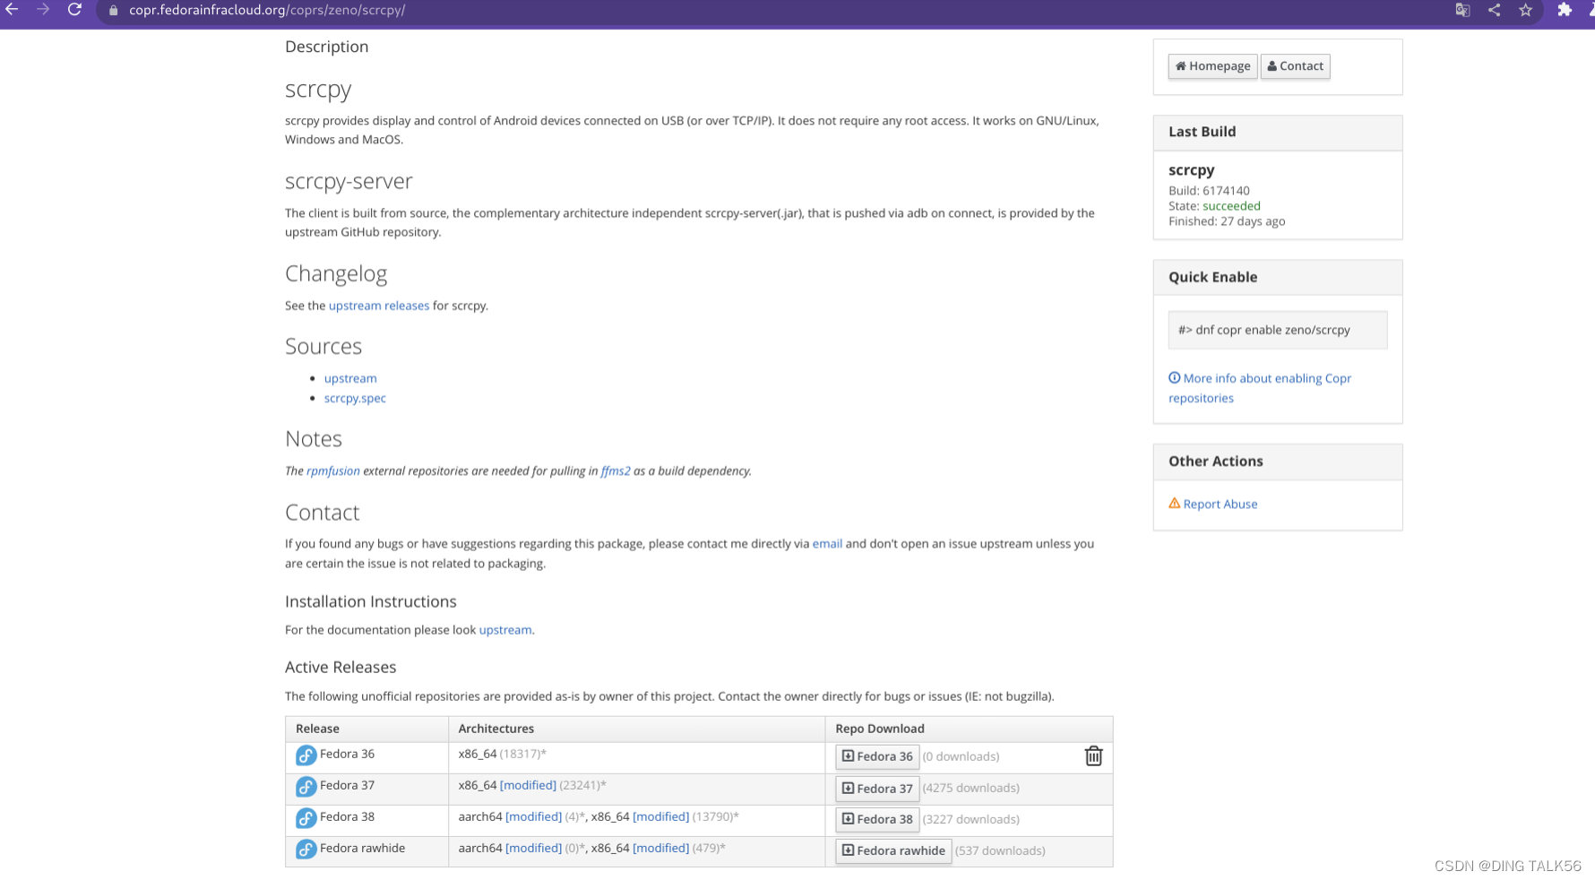The image size is (1595, 880).
Task: Open the scrcpy.spec source link
Action: 355,398
